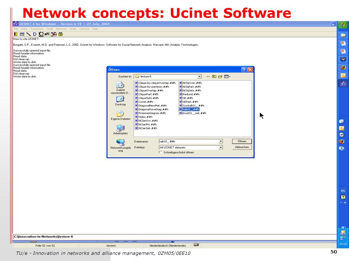Click the Abbrechen button
Image resolution: width=349 pixels, height=261 pixels.
(242, 147)
